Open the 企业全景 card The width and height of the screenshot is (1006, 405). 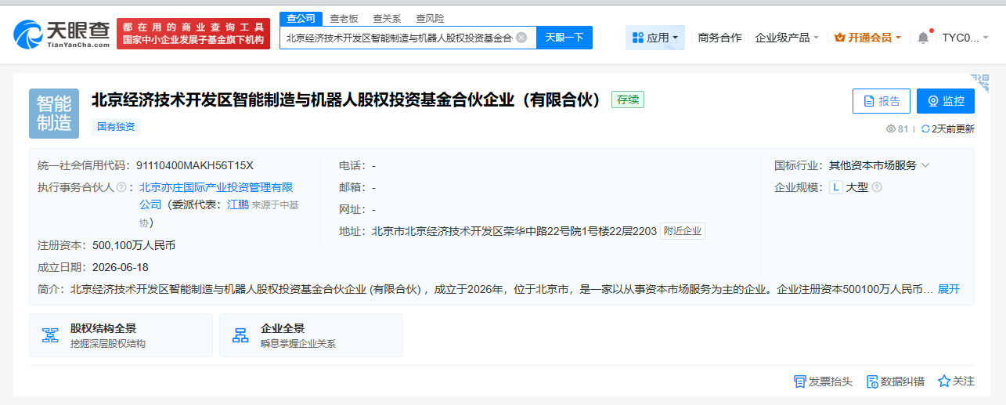click(311, 335)
